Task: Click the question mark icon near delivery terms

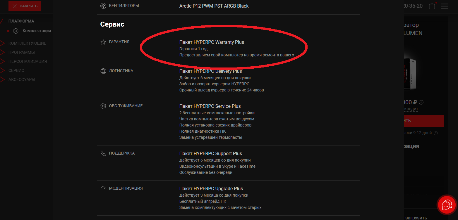Action: point(436,133)
